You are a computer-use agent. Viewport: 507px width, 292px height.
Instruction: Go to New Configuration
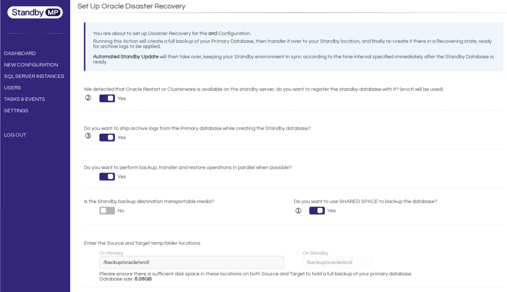(31, 65)
